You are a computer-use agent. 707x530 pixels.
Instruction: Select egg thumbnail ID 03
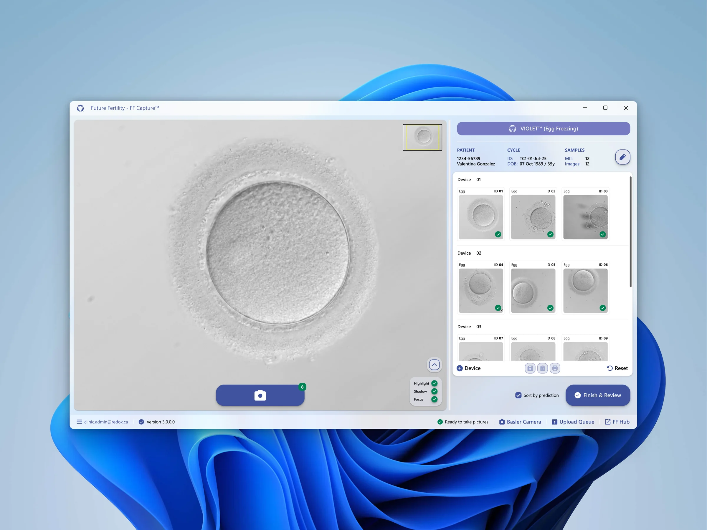pos(586,217)
